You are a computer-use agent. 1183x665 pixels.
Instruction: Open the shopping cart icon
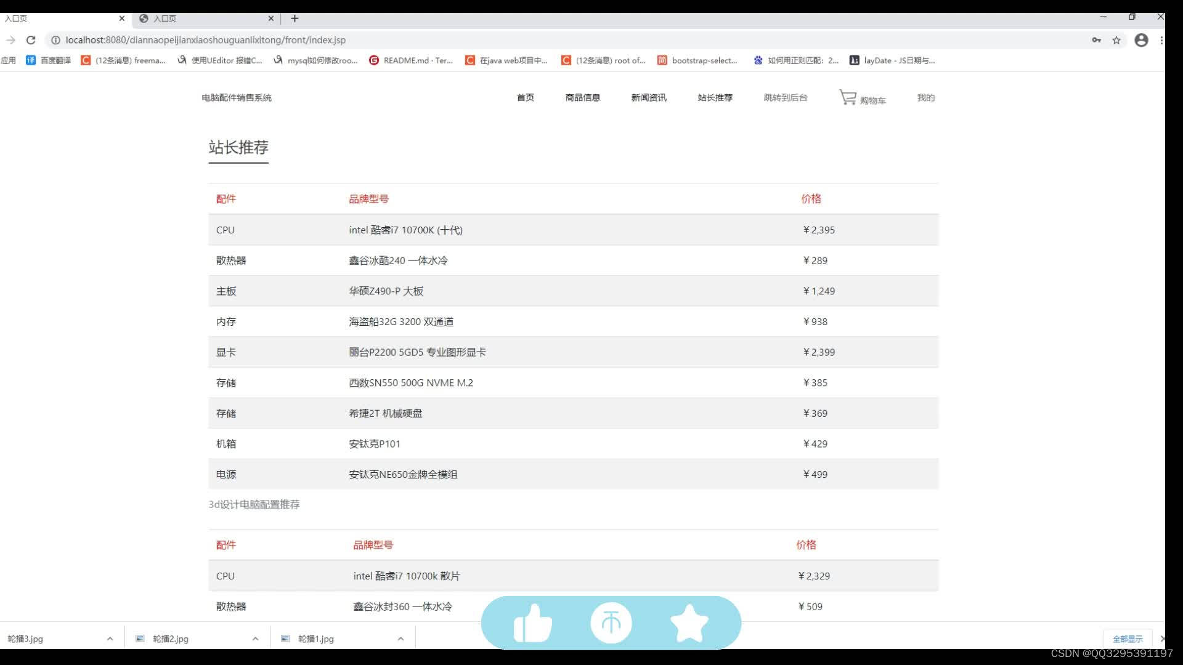847,97
